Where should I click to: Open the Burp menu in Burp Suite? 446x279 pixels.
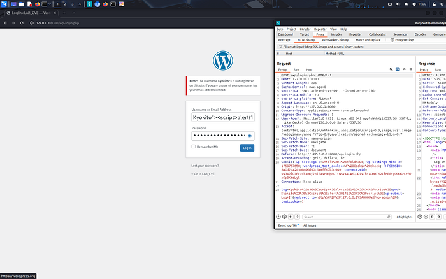280,29
